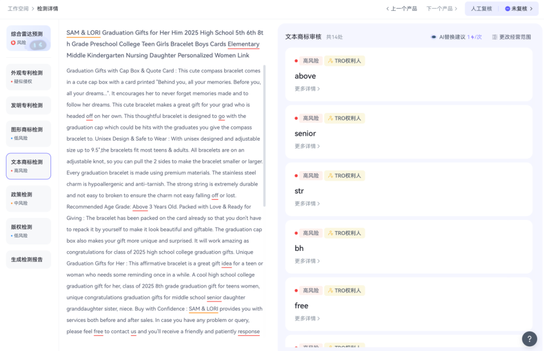Open the 图形商标检测 sidebar tab
Viewport: 544px width, 351px height.
pos(29,134)
